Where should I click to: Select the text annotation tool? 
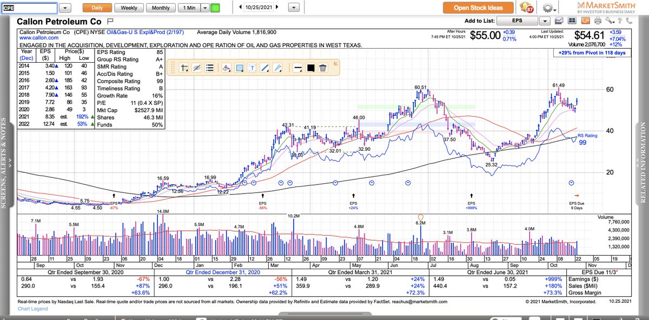(252, 68)
